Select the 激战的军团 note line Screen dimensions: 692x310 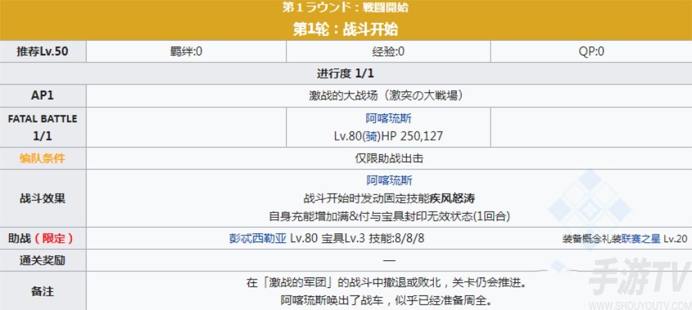(x=387, y=282)
